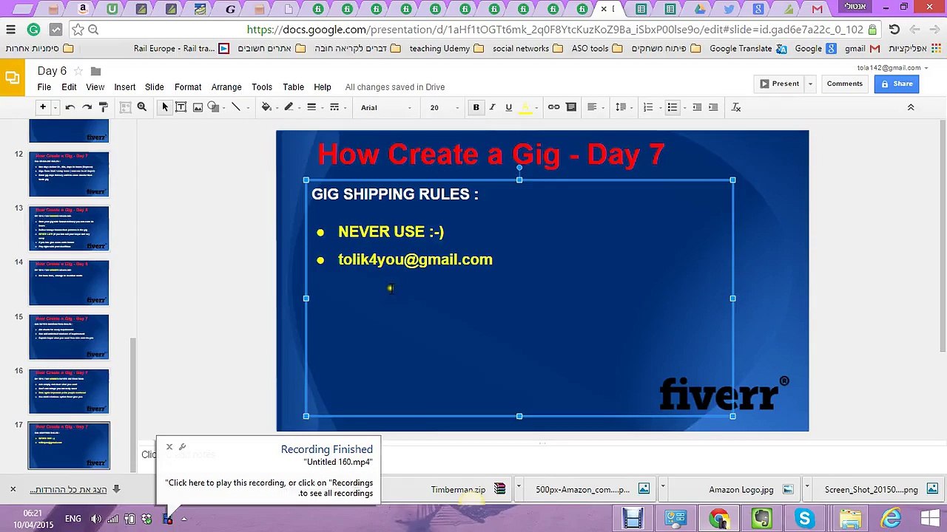
Task: Click the 'Recordings' link in the notification
Action: tap(351, 482)
